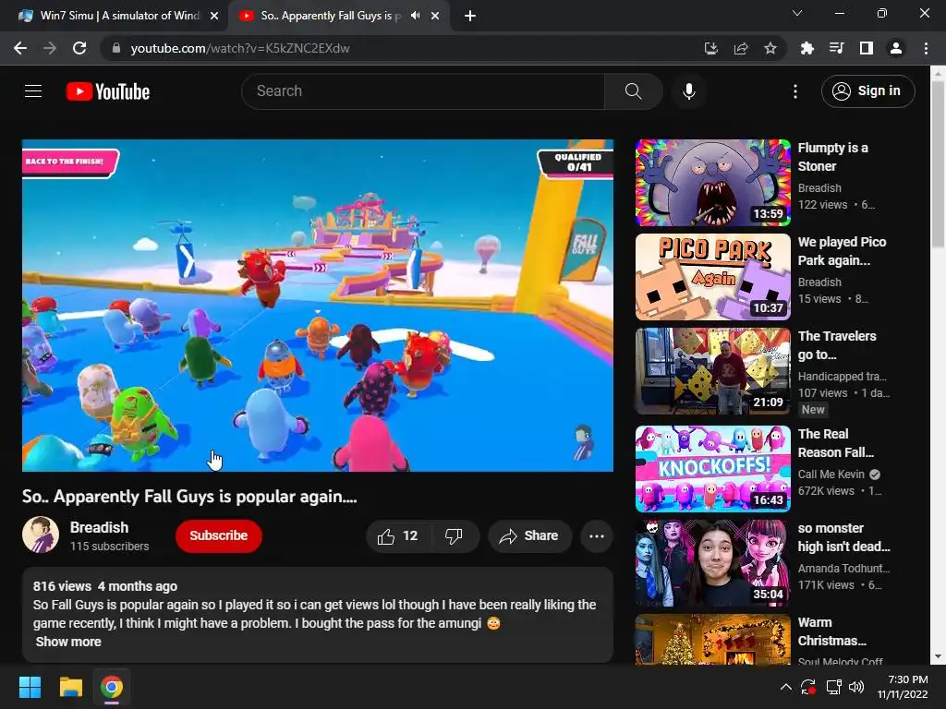
Task: Open clock showing 7:30 PM
Action: point(903,687)
